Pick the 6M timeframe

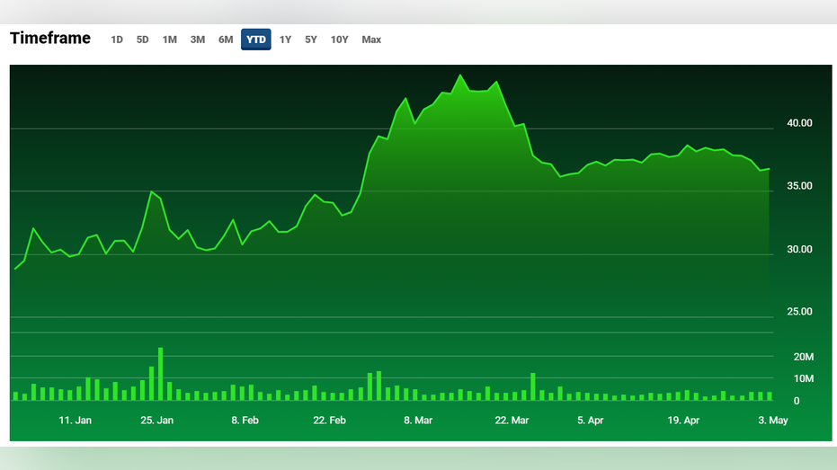pyautogui.click(x=226, y=40)
